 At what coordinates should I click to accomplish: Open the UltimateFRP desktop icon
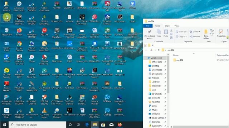pyautogui.click(x=44, y=72)
